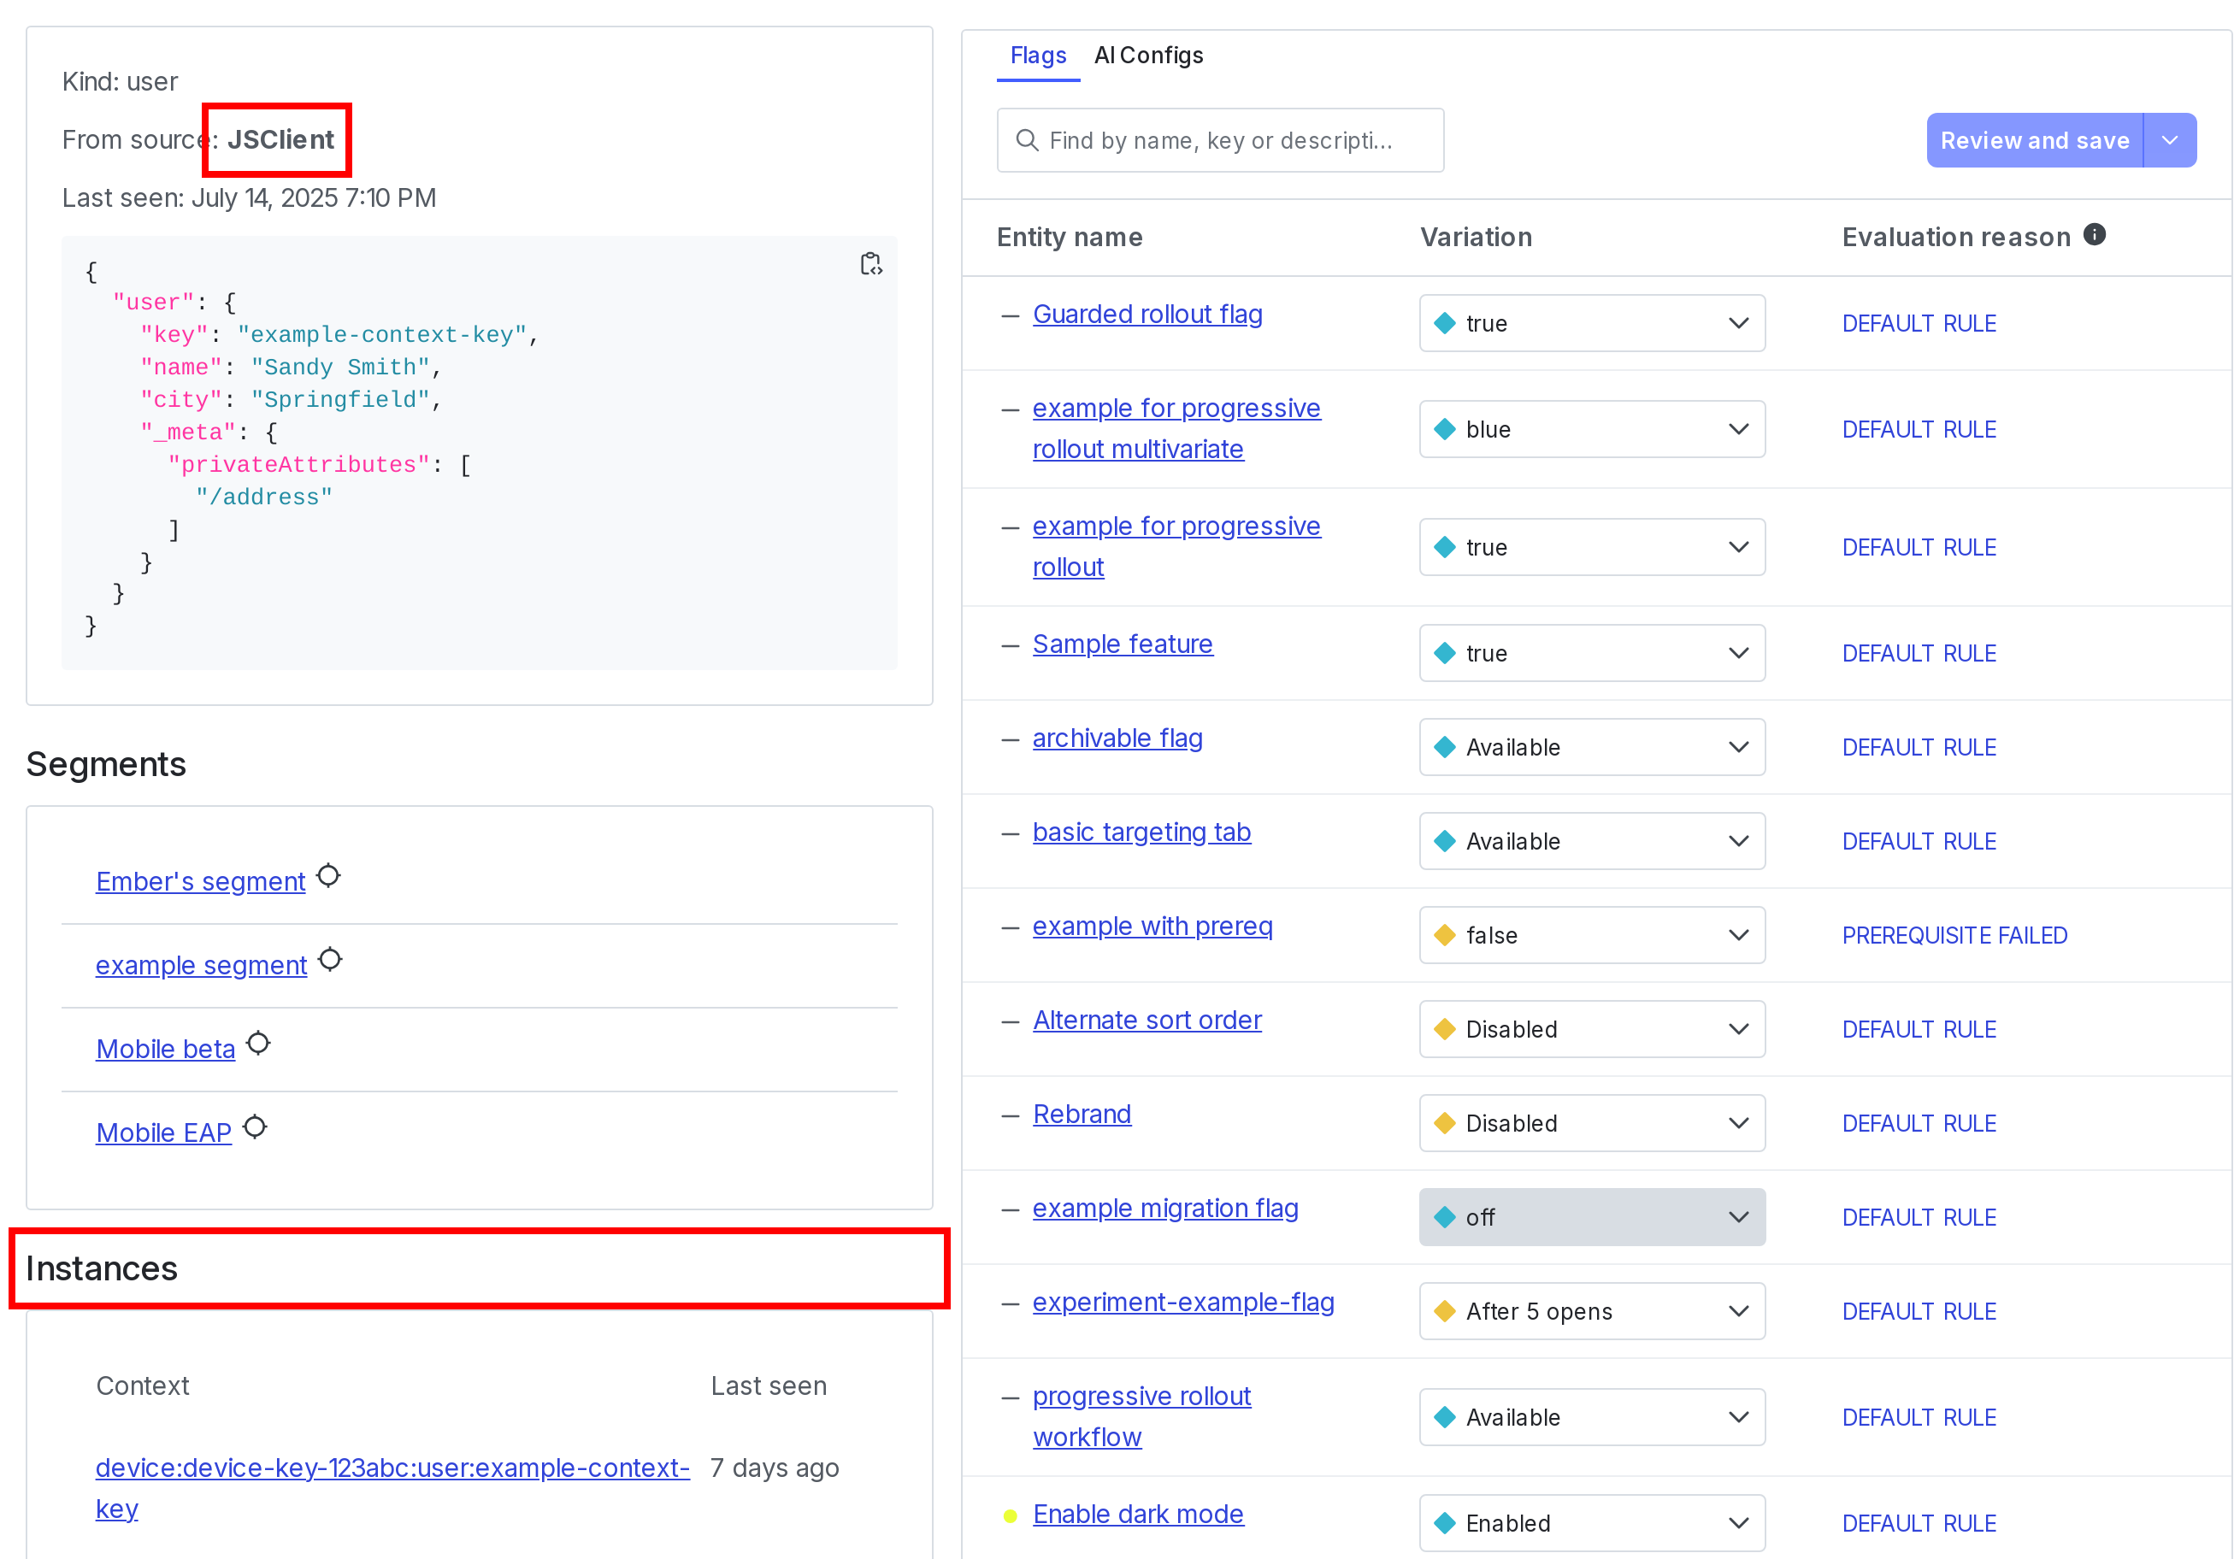Click the "Kind: user" text
Image resolution: width=2240 pixels, height=1559 pixels.
click(x=120, y=82)
